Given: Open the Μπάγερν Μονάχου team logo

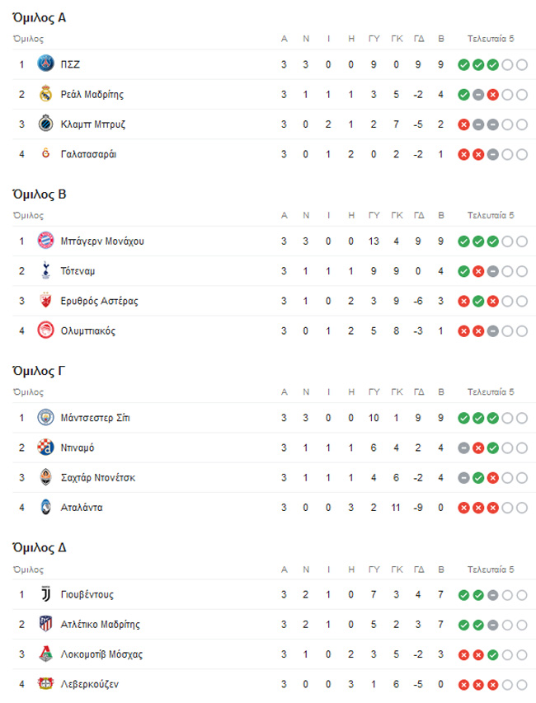Looking at the screenshot, I should [45, 241].
